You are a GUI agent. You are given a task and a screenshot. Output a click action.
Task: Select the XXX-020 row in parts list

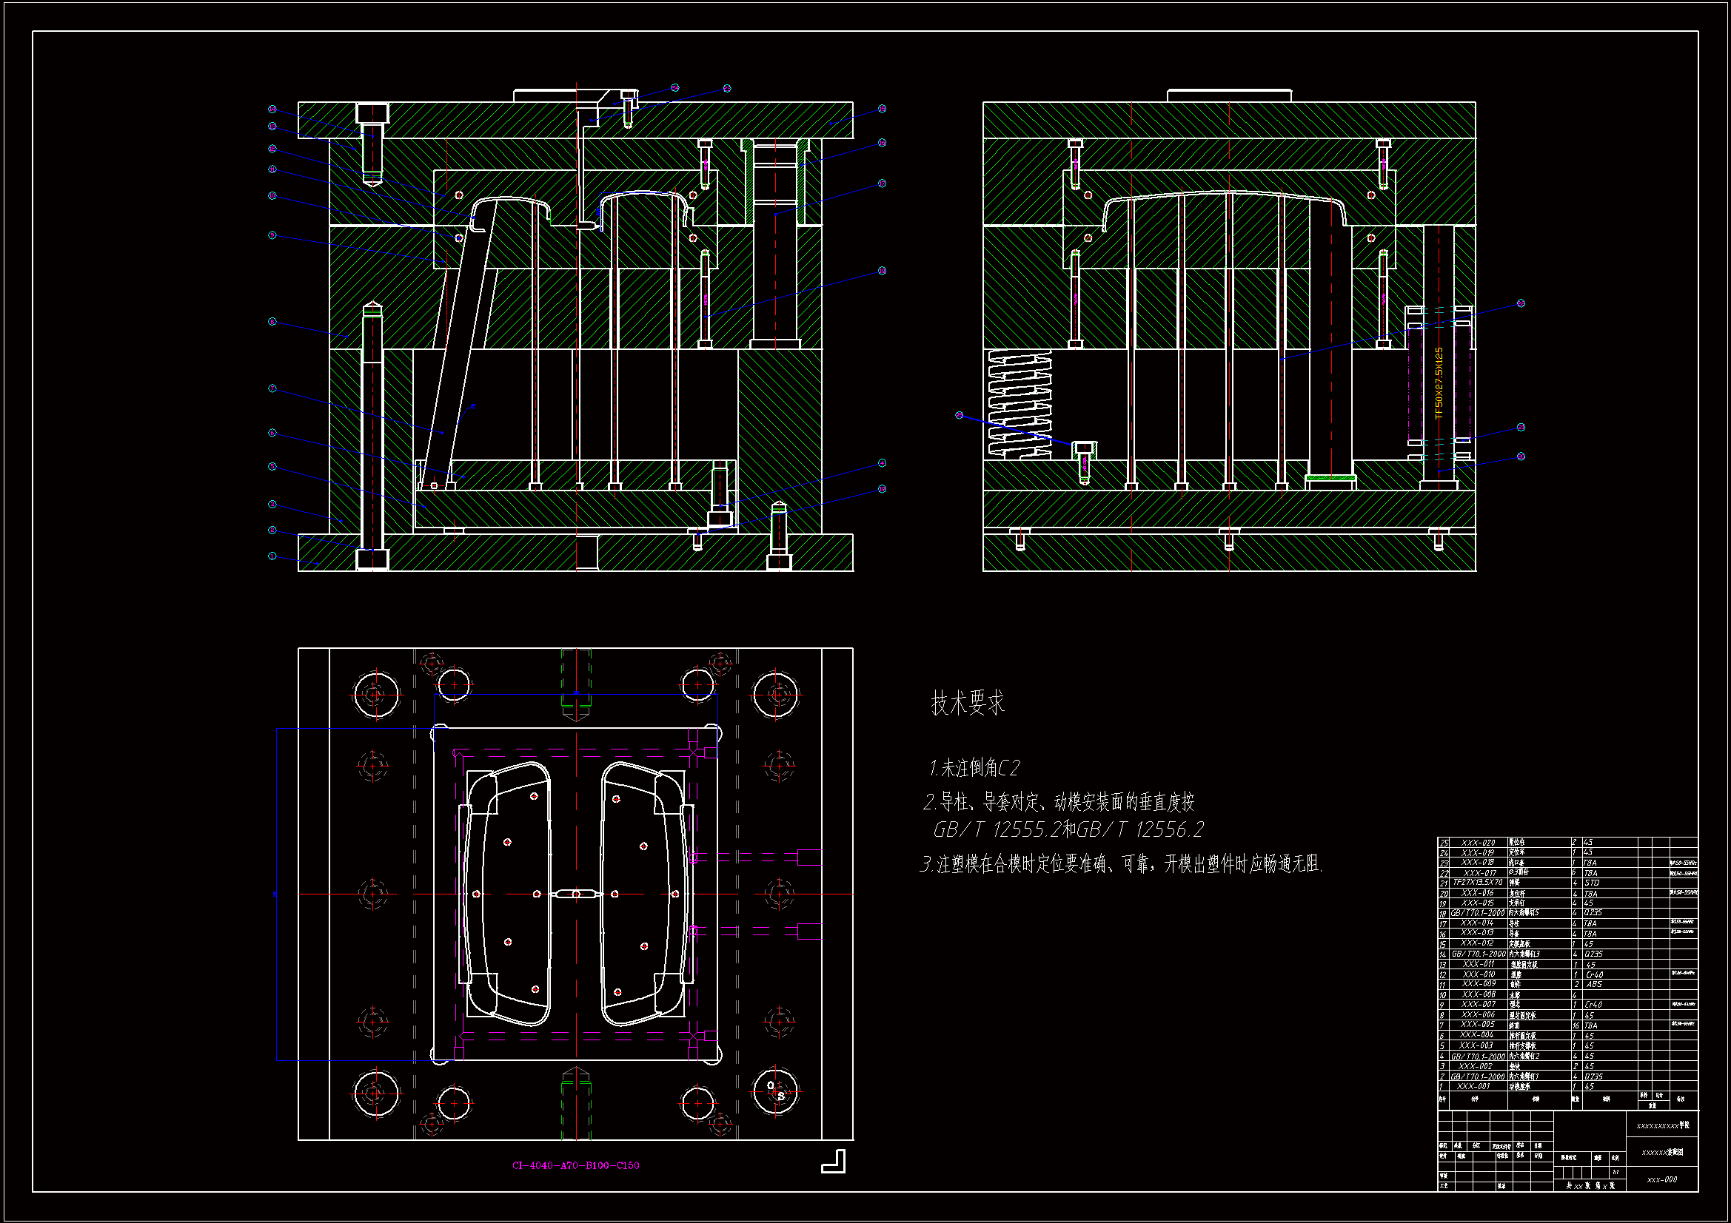point(1478,843)
